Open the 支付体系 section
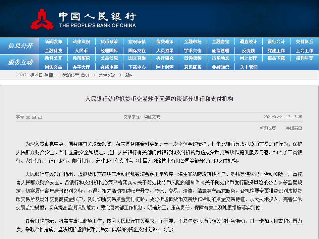 point(304,42)
